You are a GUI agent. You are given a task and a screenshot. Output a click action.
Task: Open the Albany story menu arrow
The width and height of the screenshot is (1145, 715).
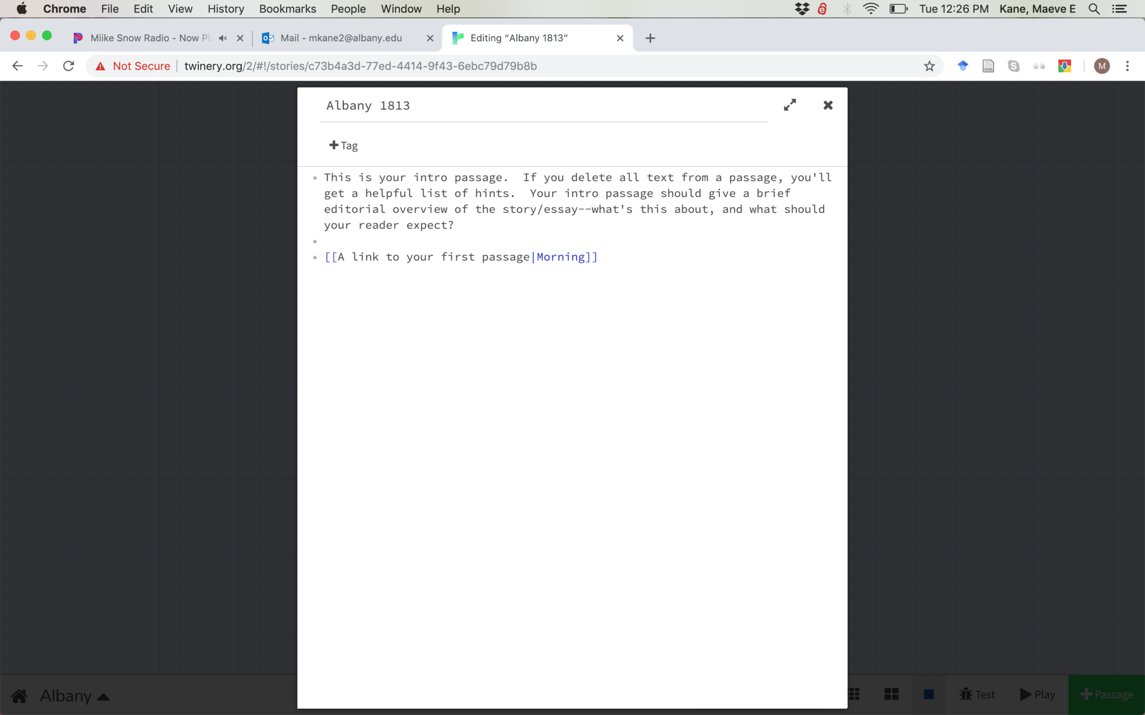(x=104, y=696)
